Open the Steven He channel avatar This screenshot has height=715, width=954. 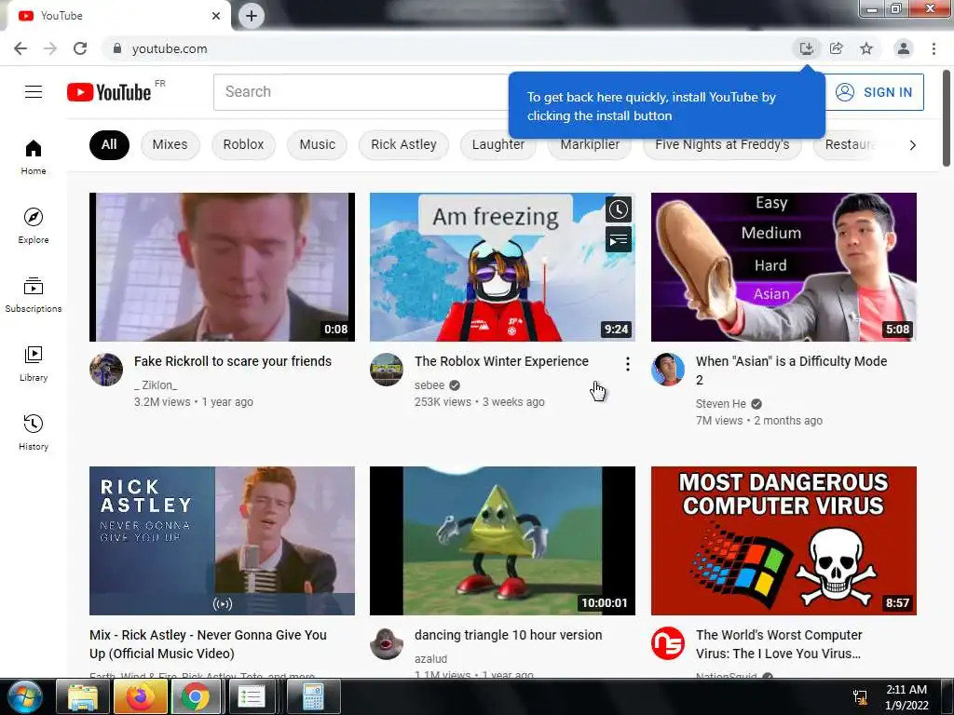coord(667,370)
